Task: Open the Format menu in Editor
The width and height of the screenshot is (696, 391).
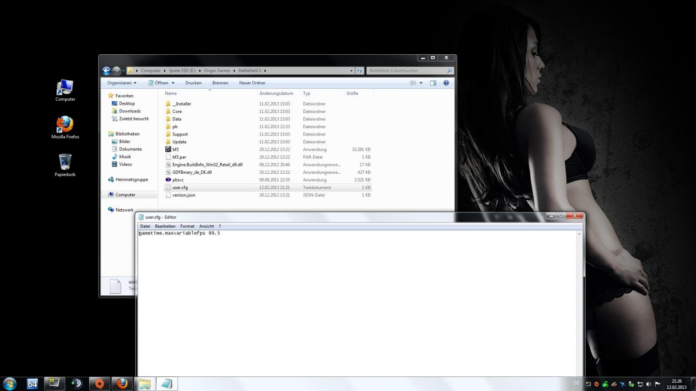Action: pyautogui.click(x=187, y=226)
